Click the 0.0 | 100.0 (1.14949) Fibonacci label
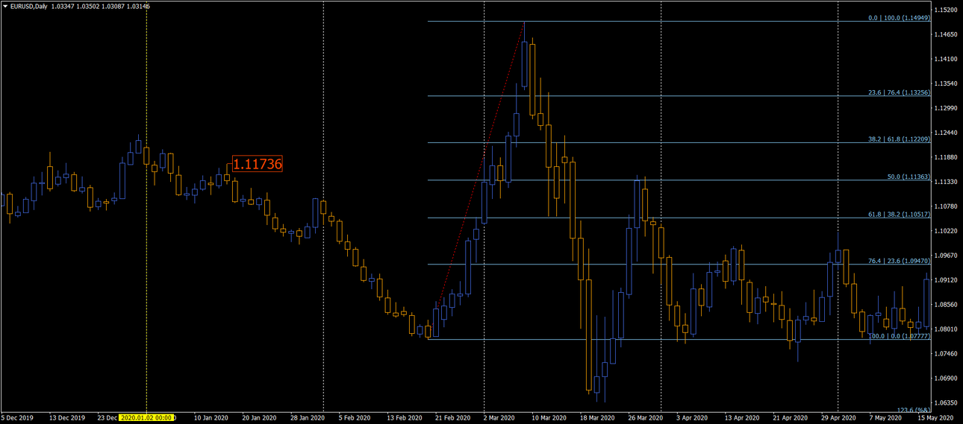 point(900,18)
